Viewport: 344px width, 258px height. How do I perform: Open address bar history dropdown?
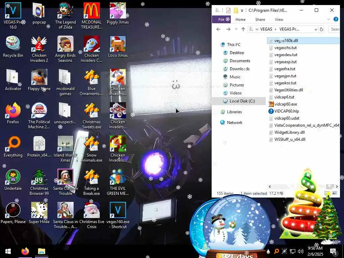coord(316,30)
